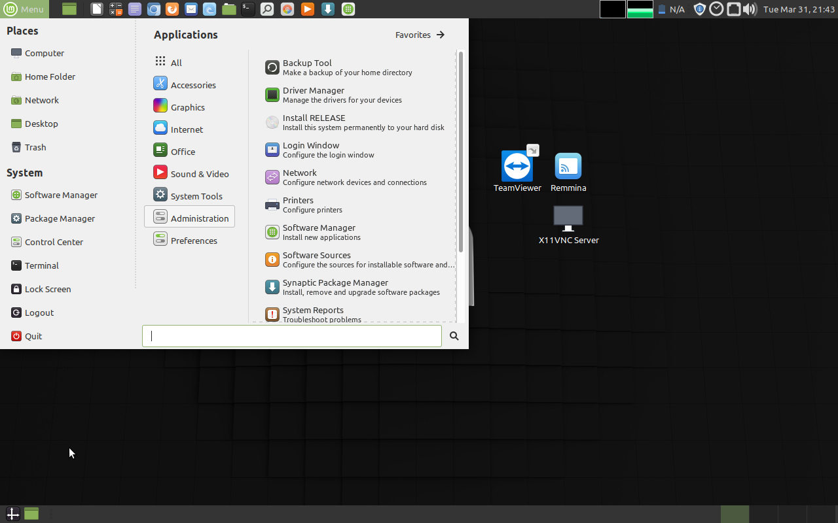Open the green file manager panel launcher
Image resolution: width=838 pixels, height=523 pixels.
click(x=228, y=9)
